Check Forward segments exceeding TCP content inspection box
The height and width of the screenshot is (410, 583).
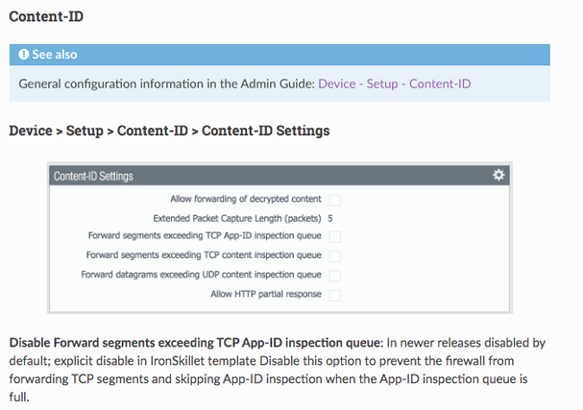[335, 256]
